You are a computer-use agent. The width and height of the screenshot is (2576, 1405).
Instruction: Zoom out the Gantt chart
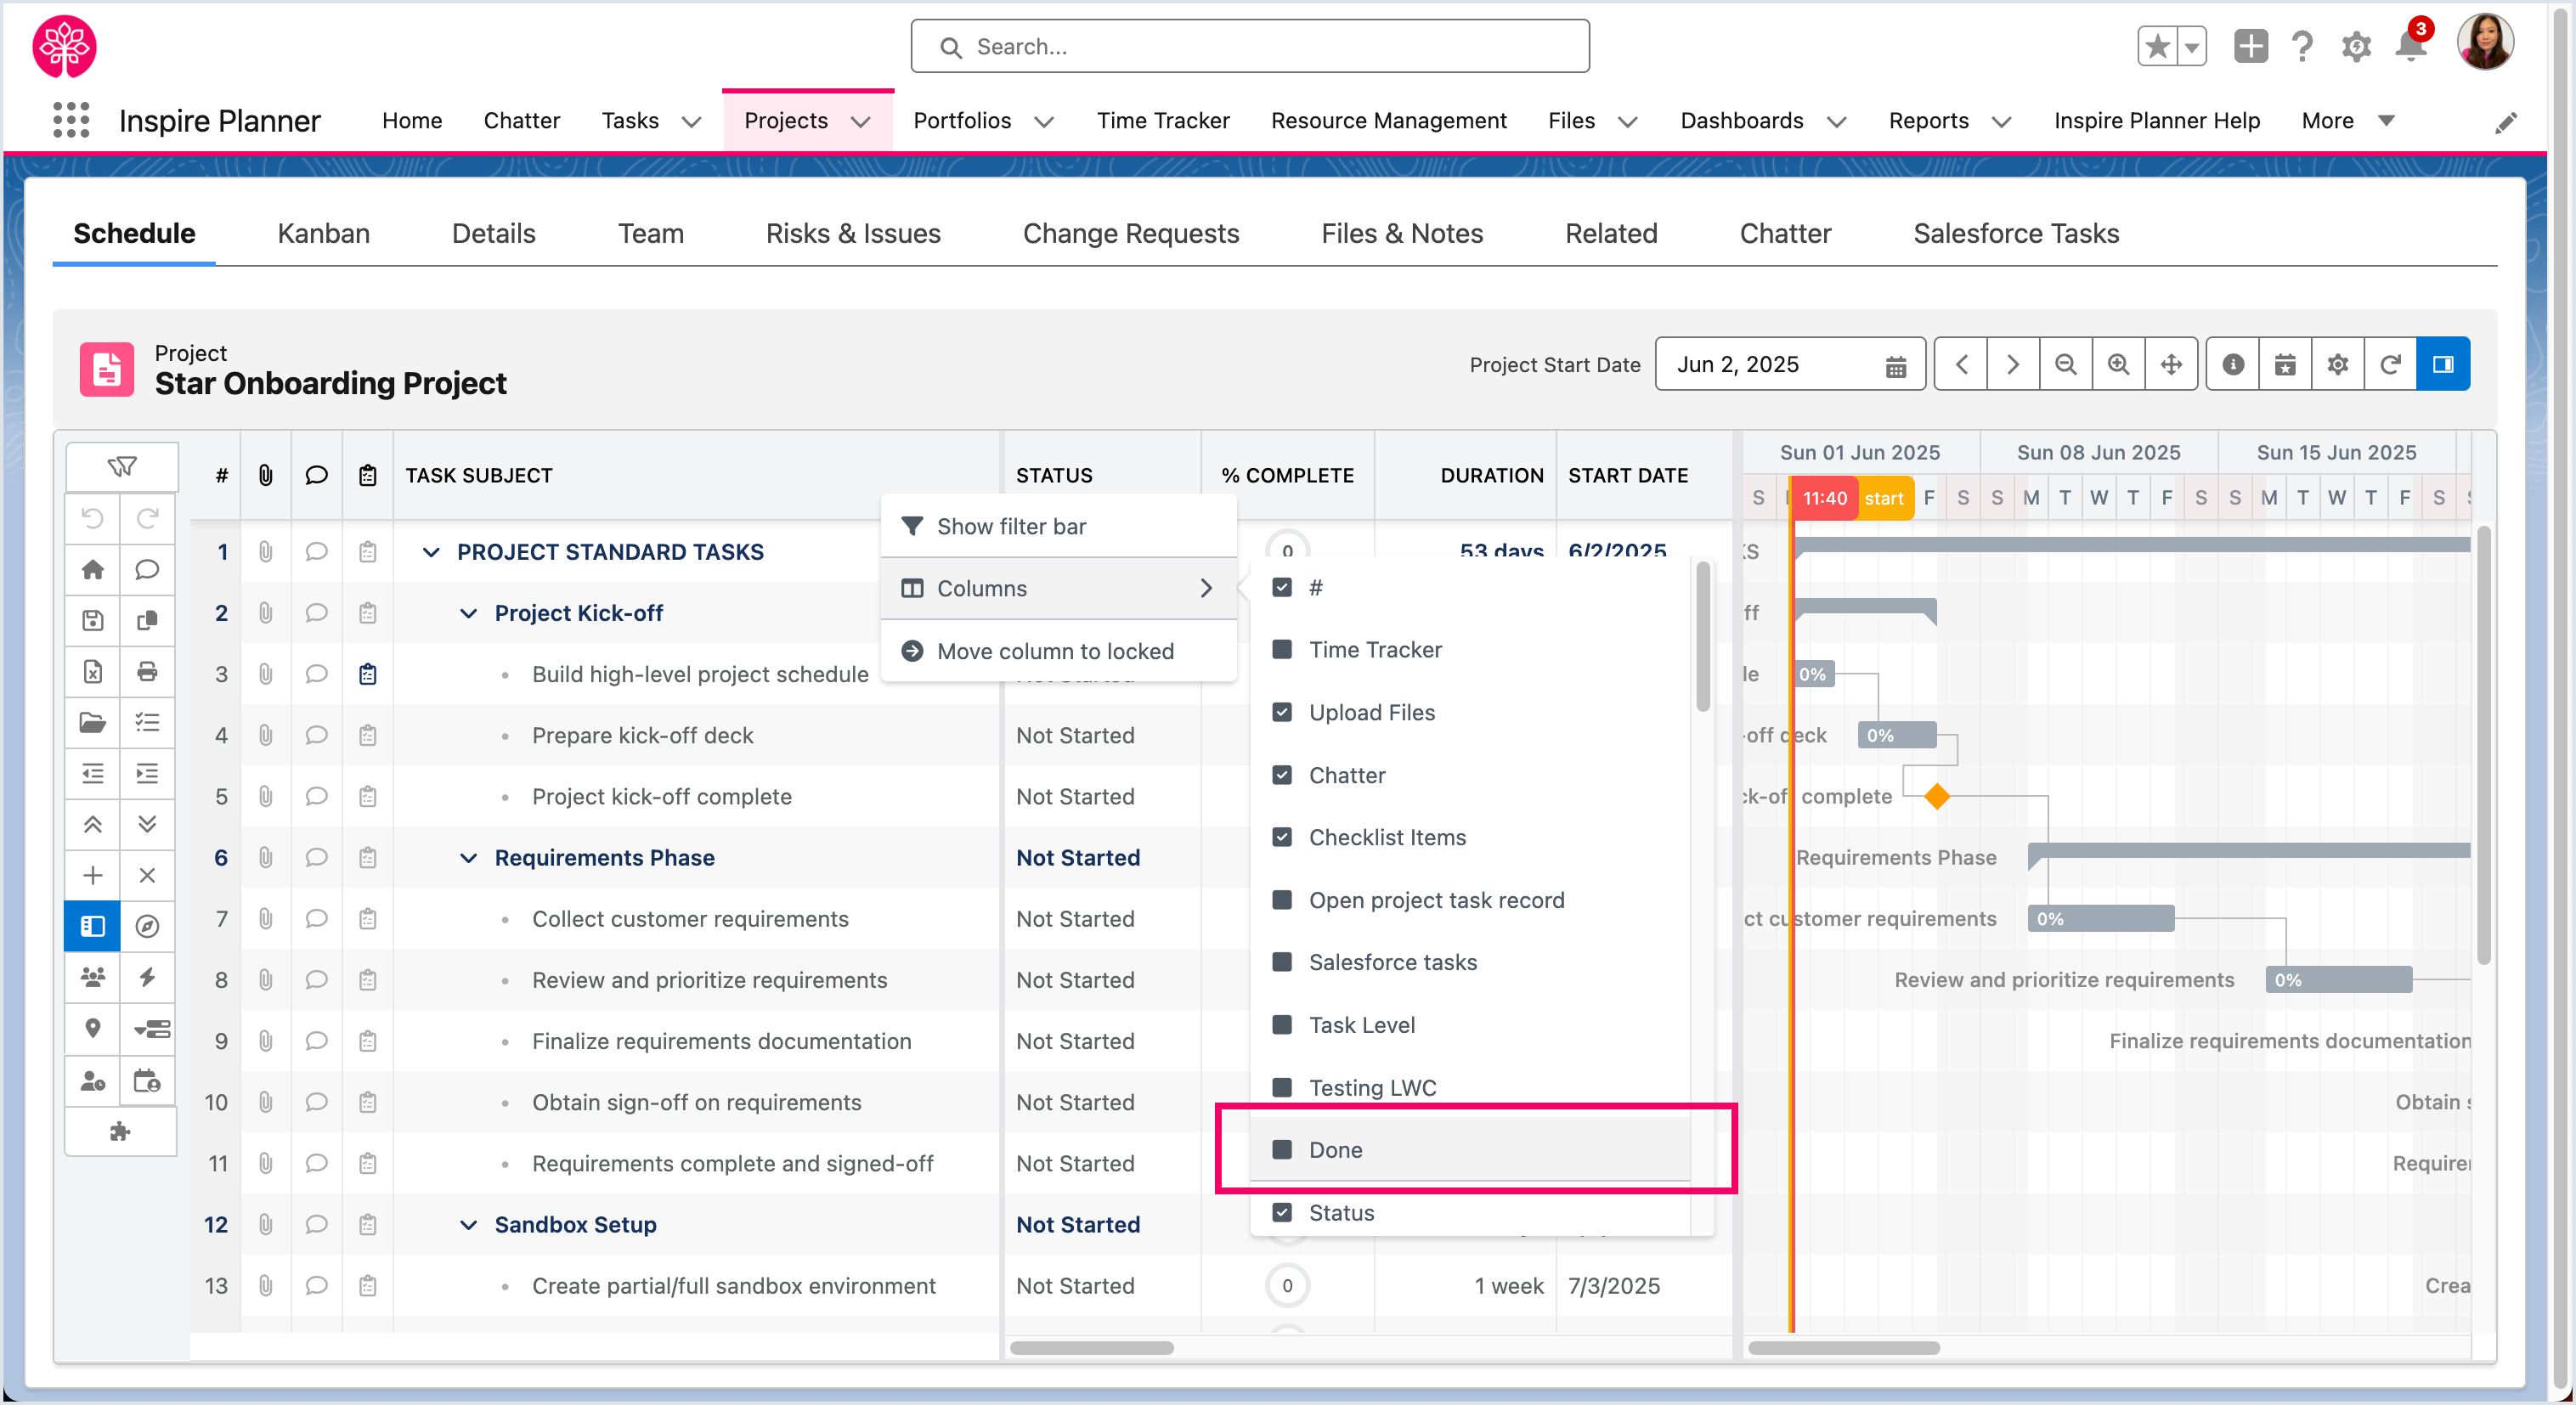(x=2066, y=364)
